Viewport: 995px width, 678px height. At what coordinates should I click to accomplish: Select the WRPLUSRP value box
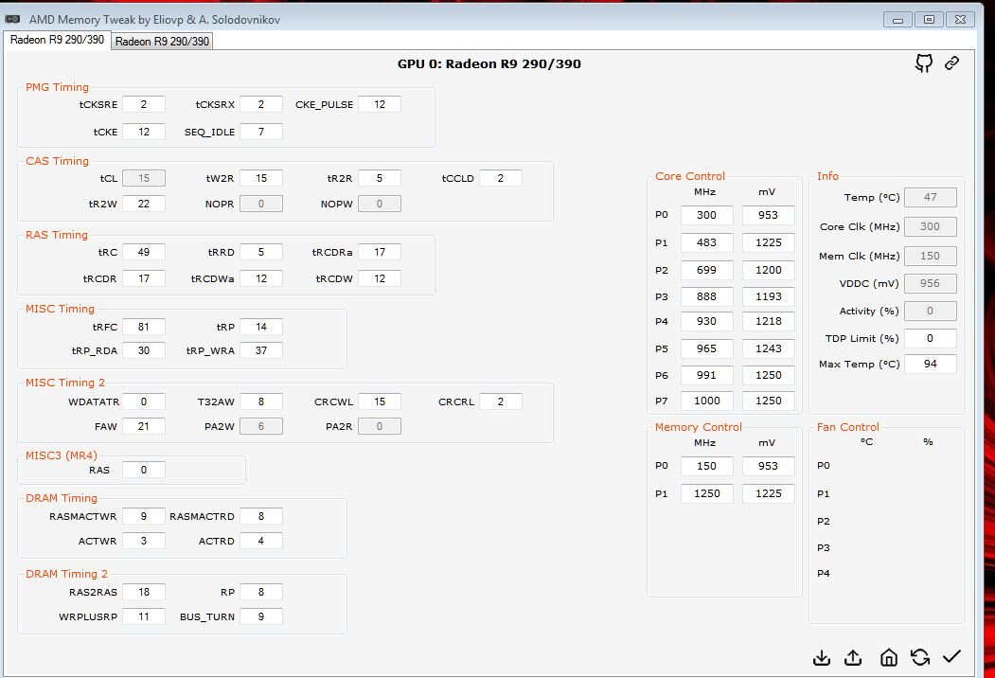click(144, 616)
